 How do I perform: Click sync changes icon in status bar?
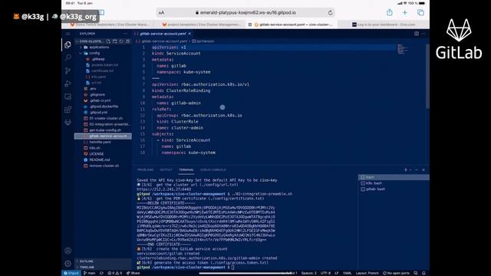(x=101, y=273)
